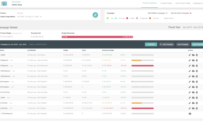Screen dimensions: 203x122
Task: Toggle the Even Tone campaign cyan dot
Action: [116, 18]
